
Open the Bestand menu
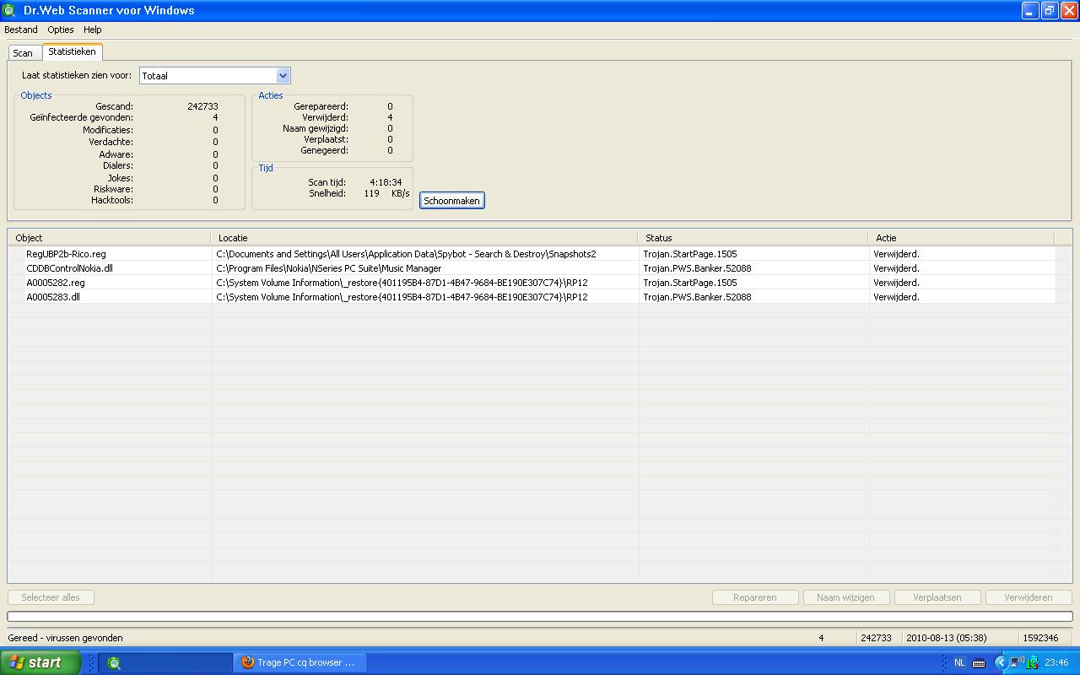click(x=21, y=30)
